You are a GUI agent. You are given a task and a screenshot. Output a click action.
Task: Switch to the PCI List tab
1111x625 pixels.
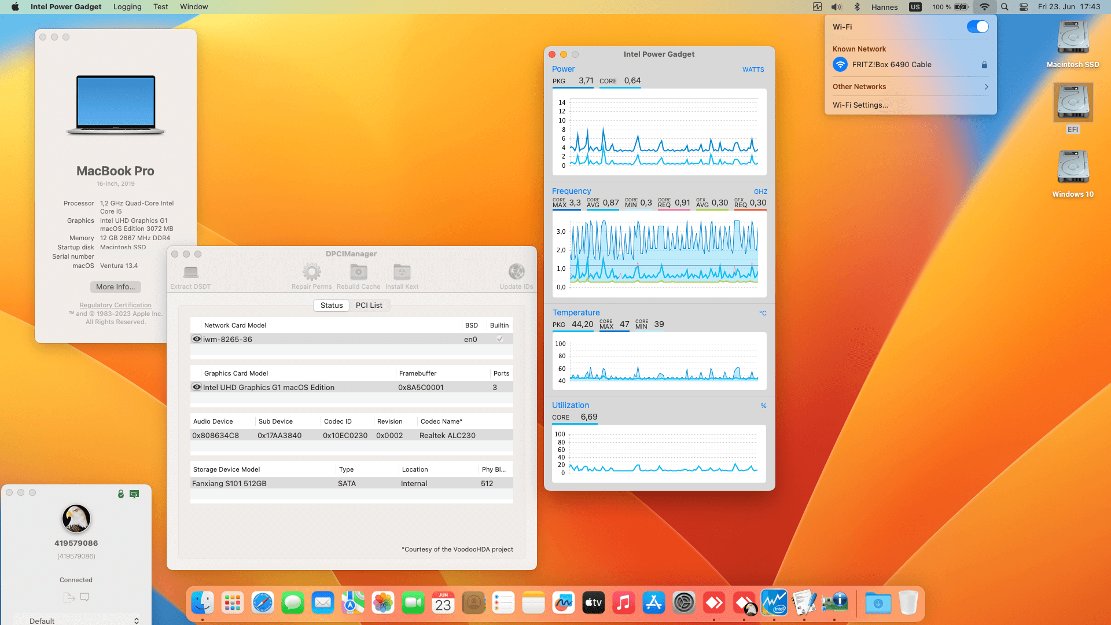pyautogui.click(x=369, y=305)
